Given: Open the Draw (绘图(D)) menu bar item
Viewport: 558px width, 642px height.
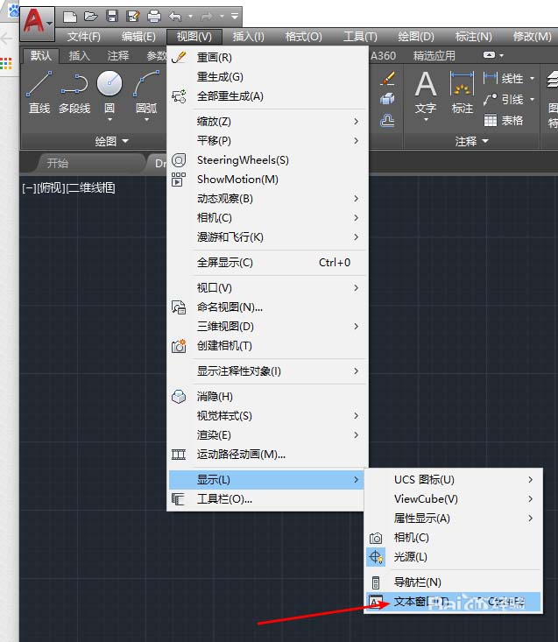Looking at the screenshot, I should [x=416, y=37].
